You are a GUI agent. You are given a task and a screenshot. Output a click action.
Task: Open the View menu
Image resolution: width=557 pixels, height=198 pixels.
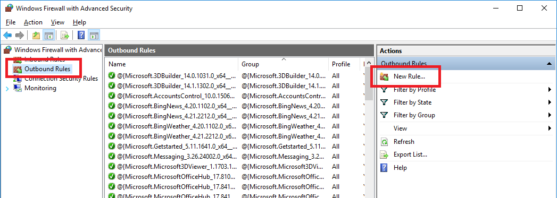pyautogui.click(x=57, y=22)
